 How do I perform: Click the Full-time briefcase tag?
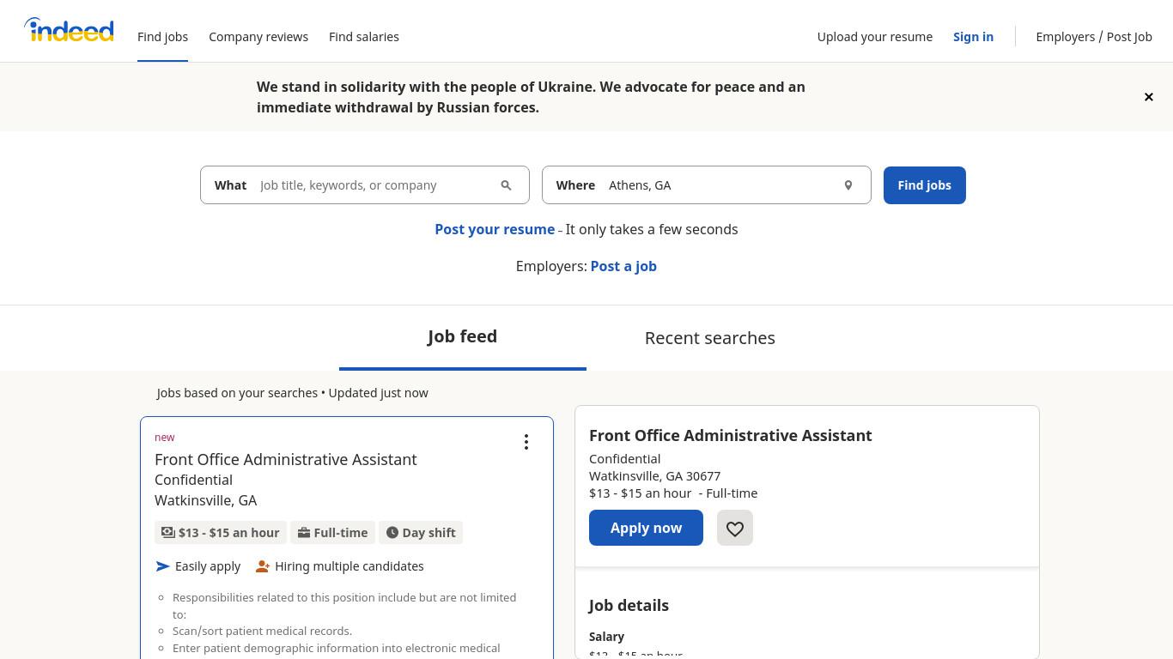(x=333, y=533)
